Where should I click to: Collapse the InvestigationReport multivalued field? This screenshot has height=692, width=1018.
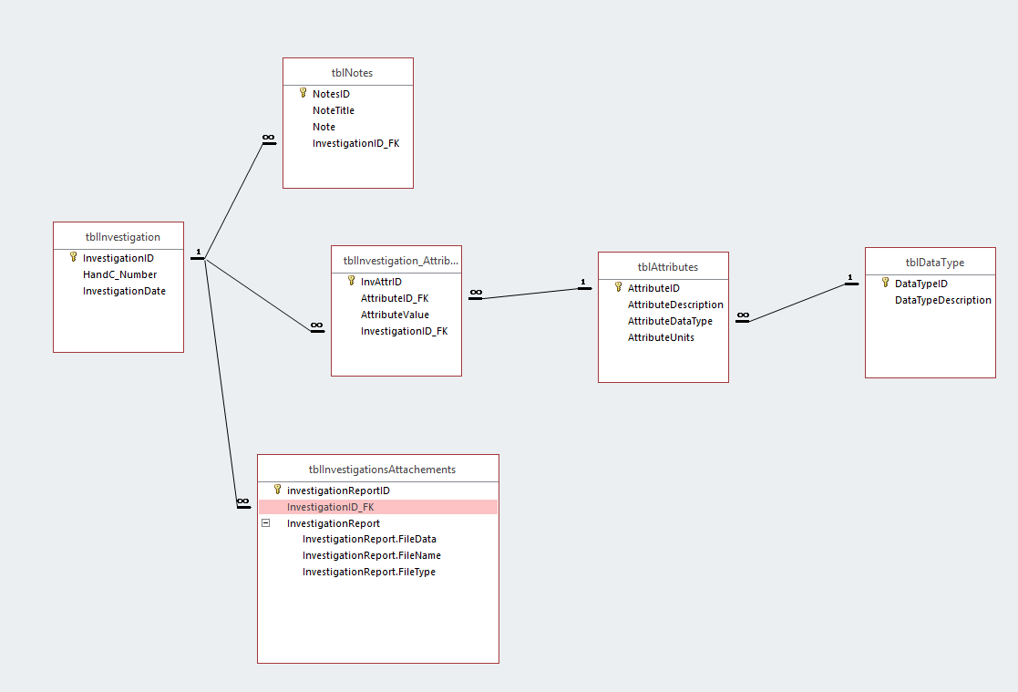(265, 522)
